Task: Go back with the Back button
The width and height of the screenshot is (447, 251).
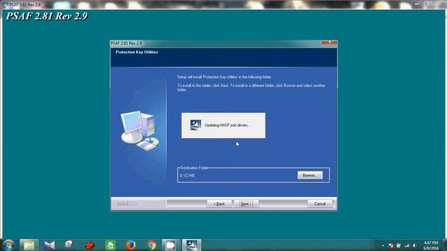Action: [x=219, y=204]
